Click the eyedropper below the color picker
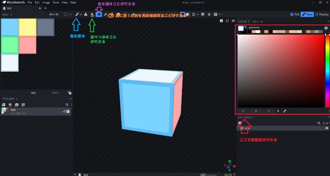Image resolution: width=330 pixels, height=176 pixels. (x=285, y=111)
